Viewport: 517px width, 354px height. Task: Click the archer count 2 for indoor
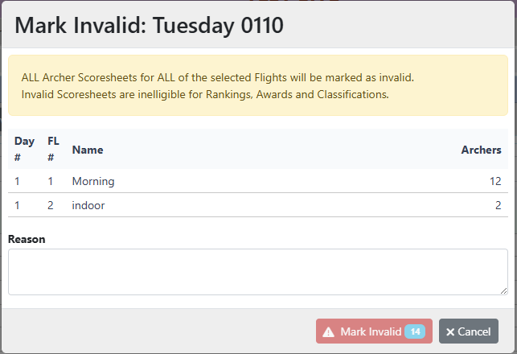[x=498, y=205]
